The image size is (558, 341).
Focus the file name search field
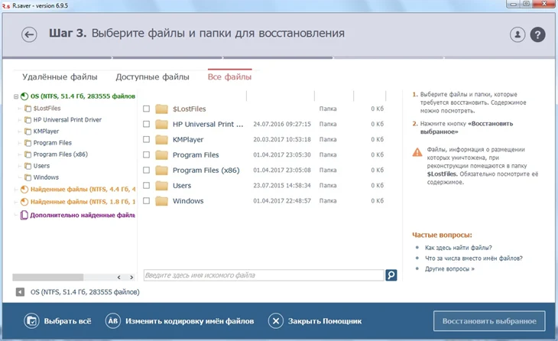tap(264, 275)
